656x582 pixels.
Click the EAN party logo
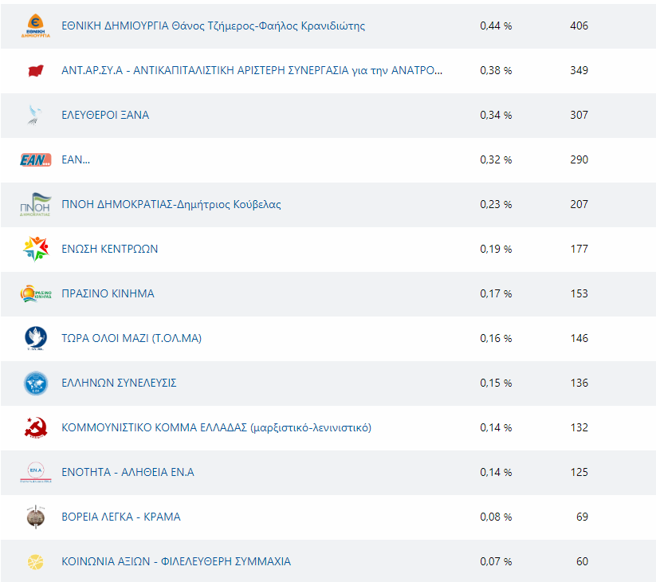[x=36, y=159]
